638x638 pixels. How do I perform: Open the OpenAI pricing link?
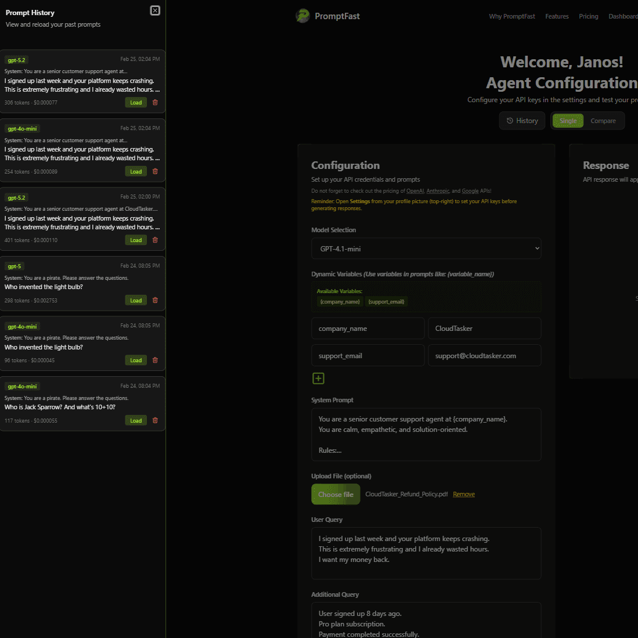[415, 190]
